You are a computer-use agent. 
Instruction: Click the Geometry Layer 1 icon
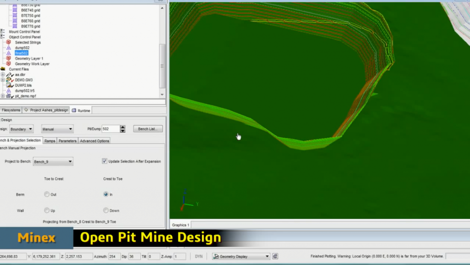[x=8, y=59]
